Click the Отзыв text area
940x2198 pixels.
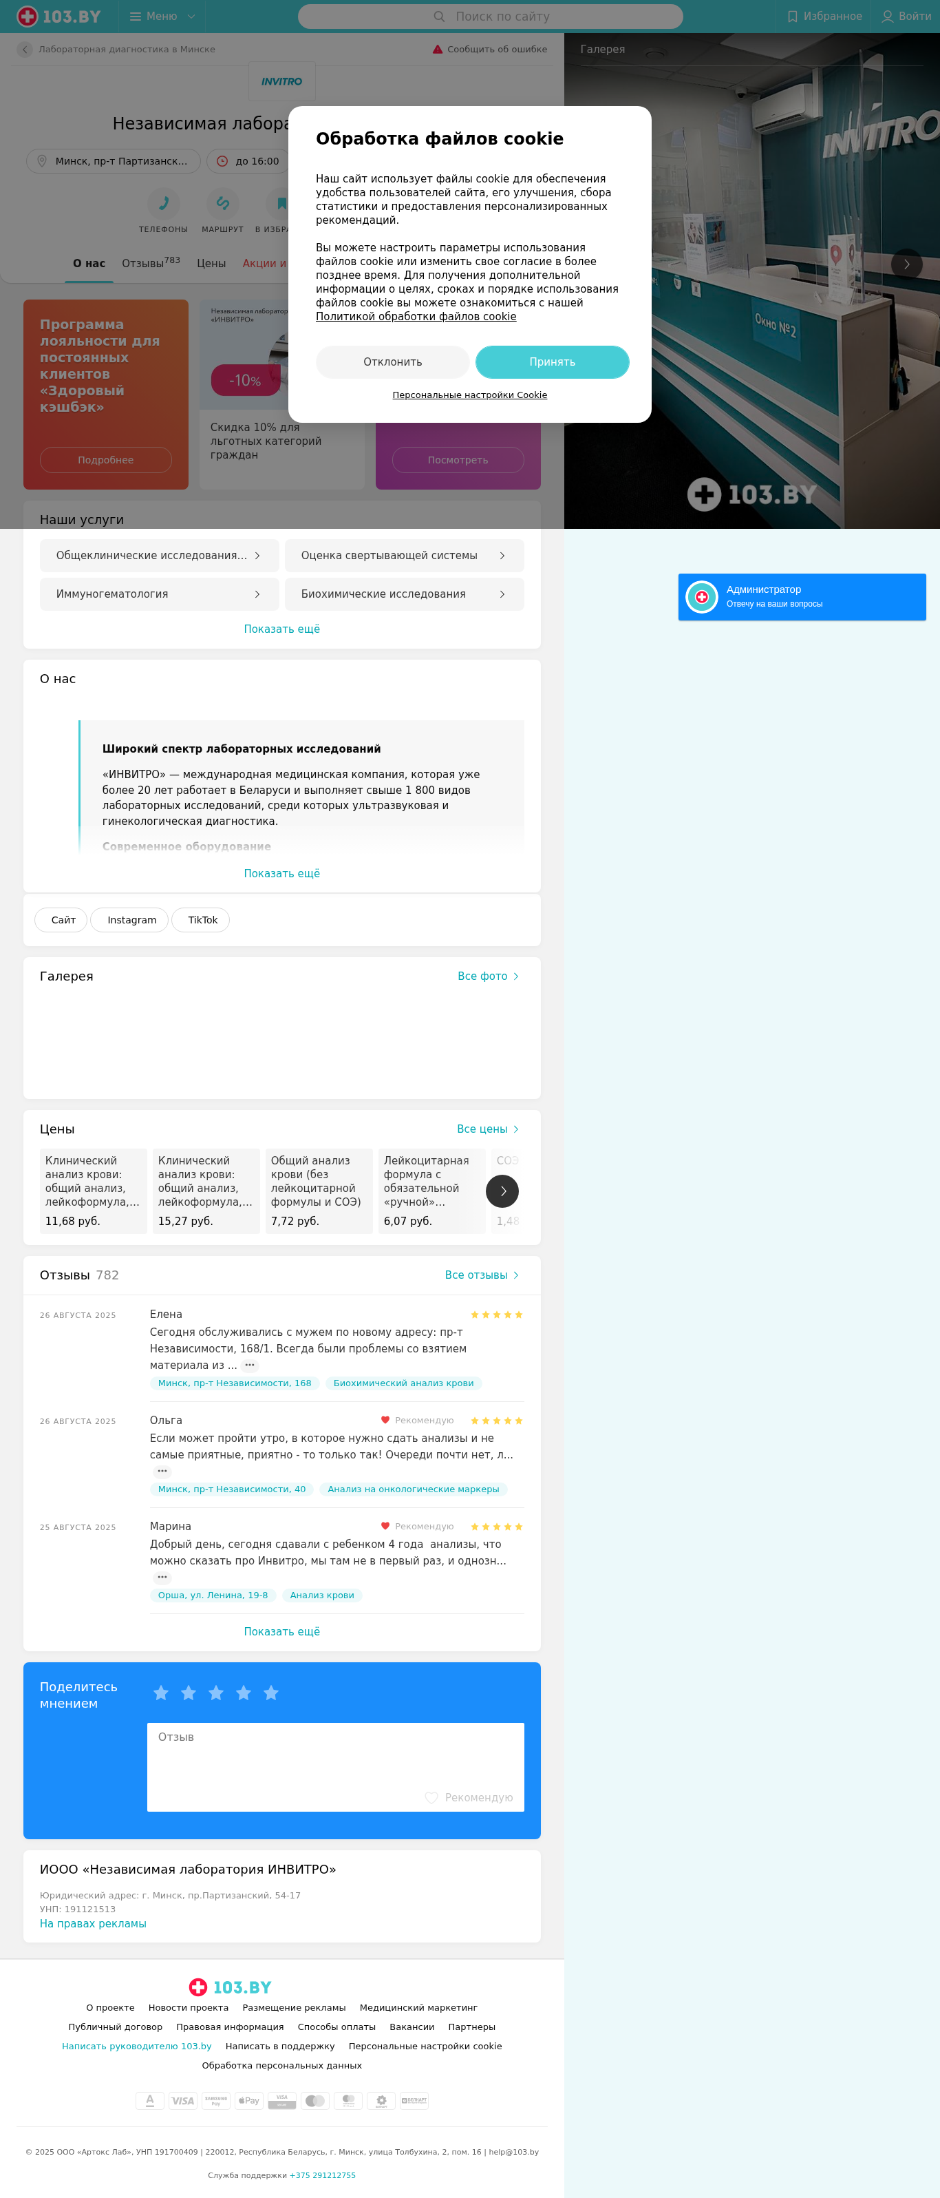click(x=335, y=1767)
